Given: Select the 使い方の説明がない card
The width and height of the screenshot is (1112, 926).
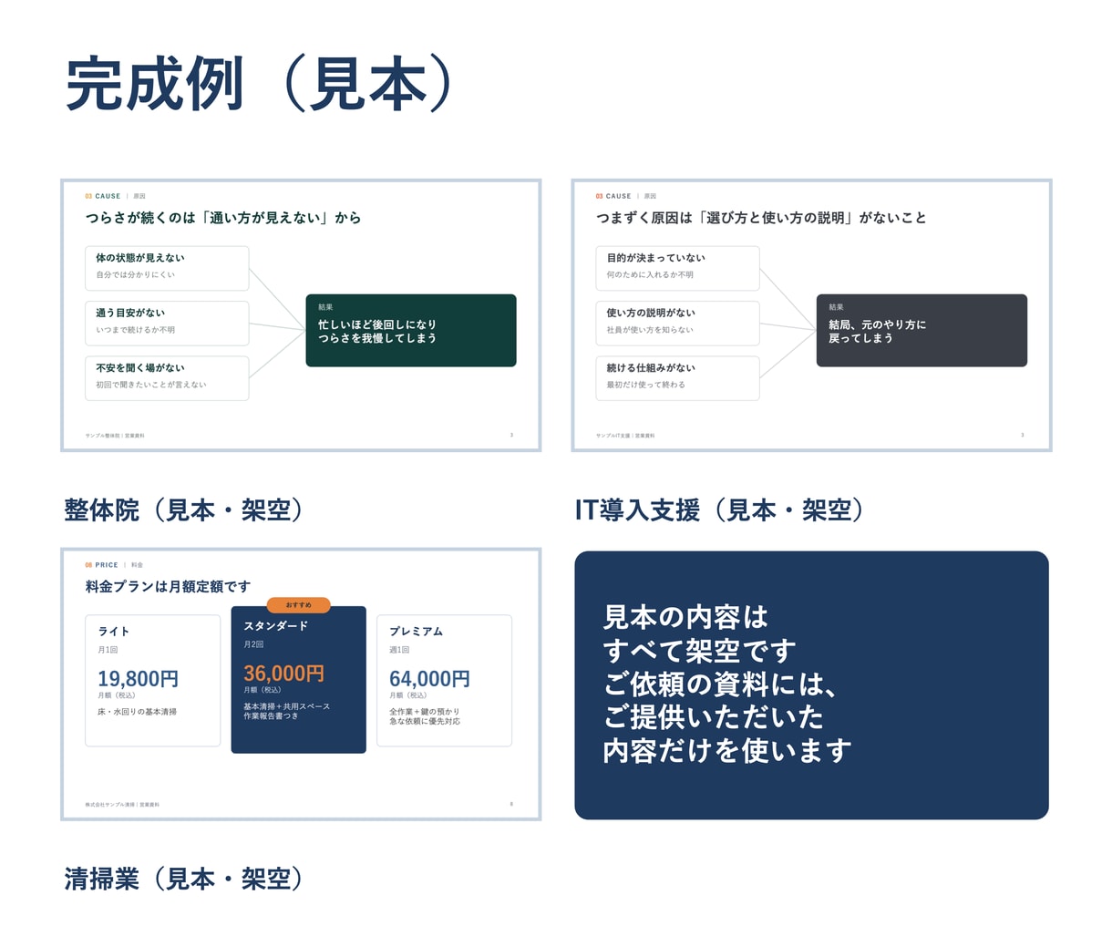Looking at the screenshot, I should (677, 323).
